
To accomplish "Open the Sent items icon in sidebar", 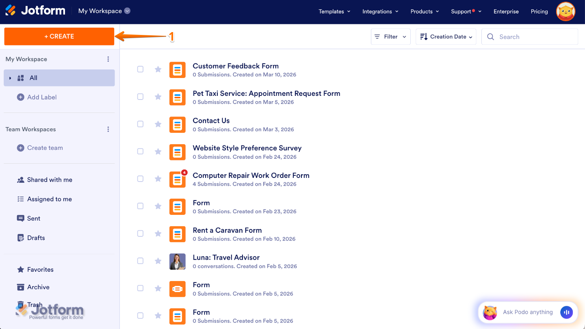I will coord(21,218).
